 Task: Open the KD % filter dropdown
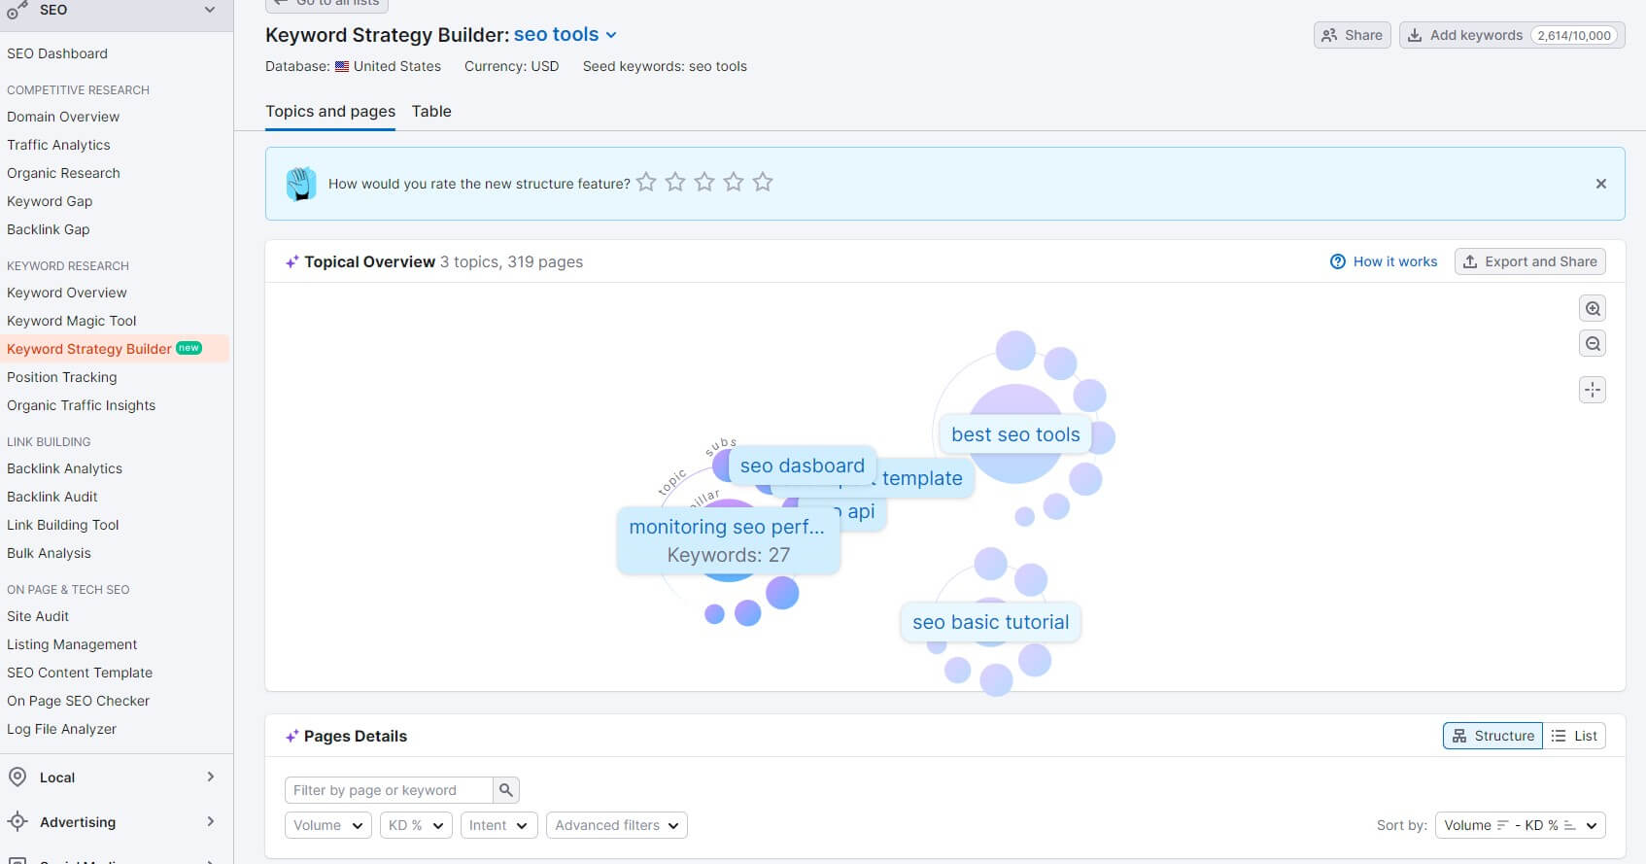[416, 825]
